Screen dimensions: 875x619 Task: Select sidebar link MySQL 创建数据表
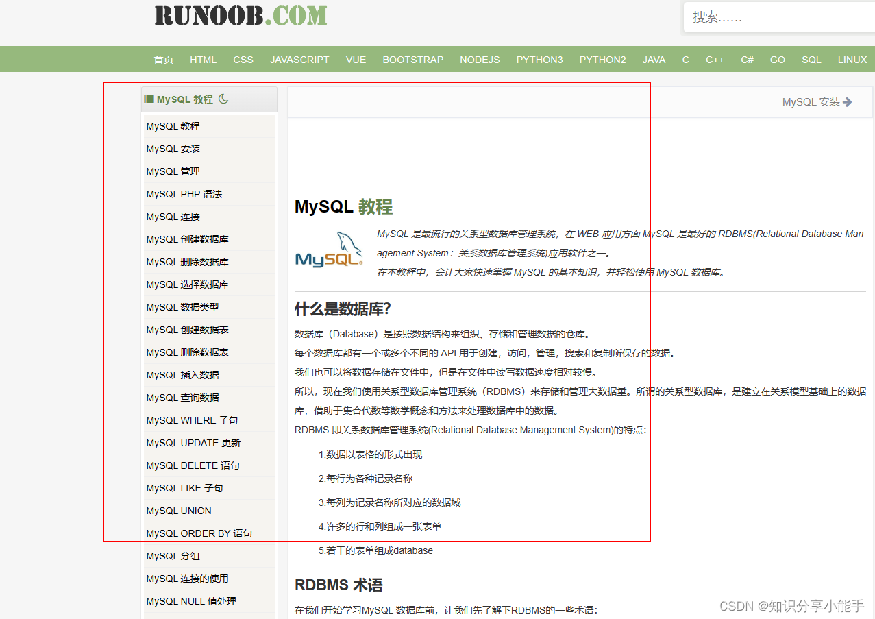[x=187, y=330]
